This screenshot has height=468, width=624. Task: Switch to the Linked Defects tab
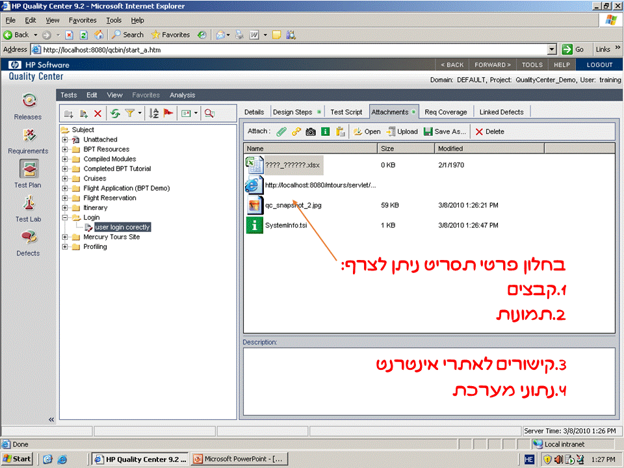(501, 112)
